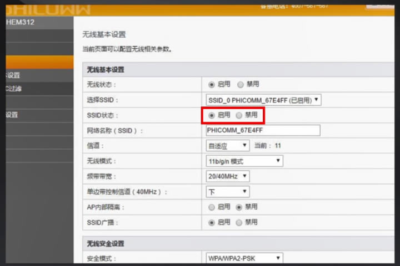Turn on SSID广播 with 启用
Image resolution: width=400 pixels, height=266 pixels.
(212, 222)
